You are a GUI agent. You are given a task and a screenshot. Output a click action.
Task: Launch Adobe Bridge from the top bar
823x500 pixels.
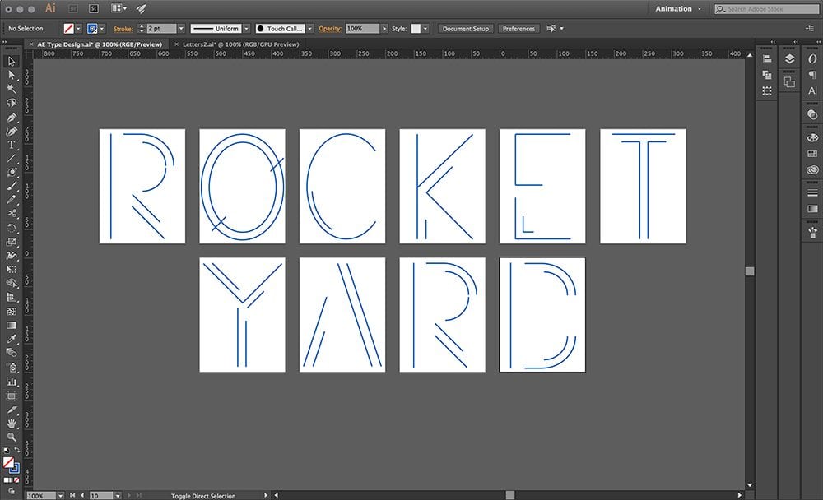coord(72,8)
